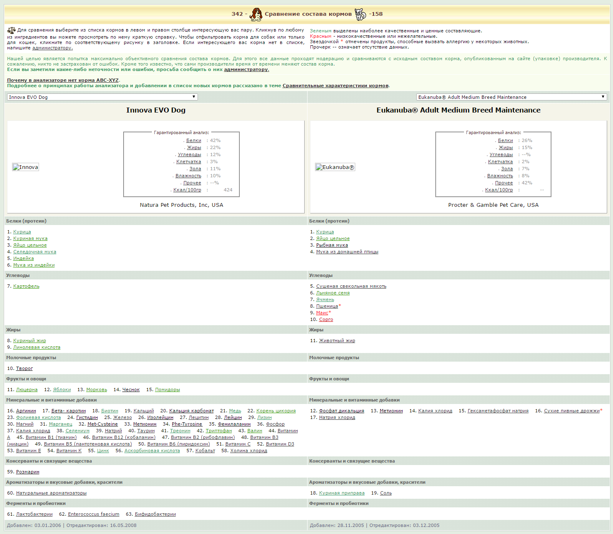Click the 'Лактобактерии' probiotic link
The width and height of the screenshot is (613, 534).
pos(34,514)
